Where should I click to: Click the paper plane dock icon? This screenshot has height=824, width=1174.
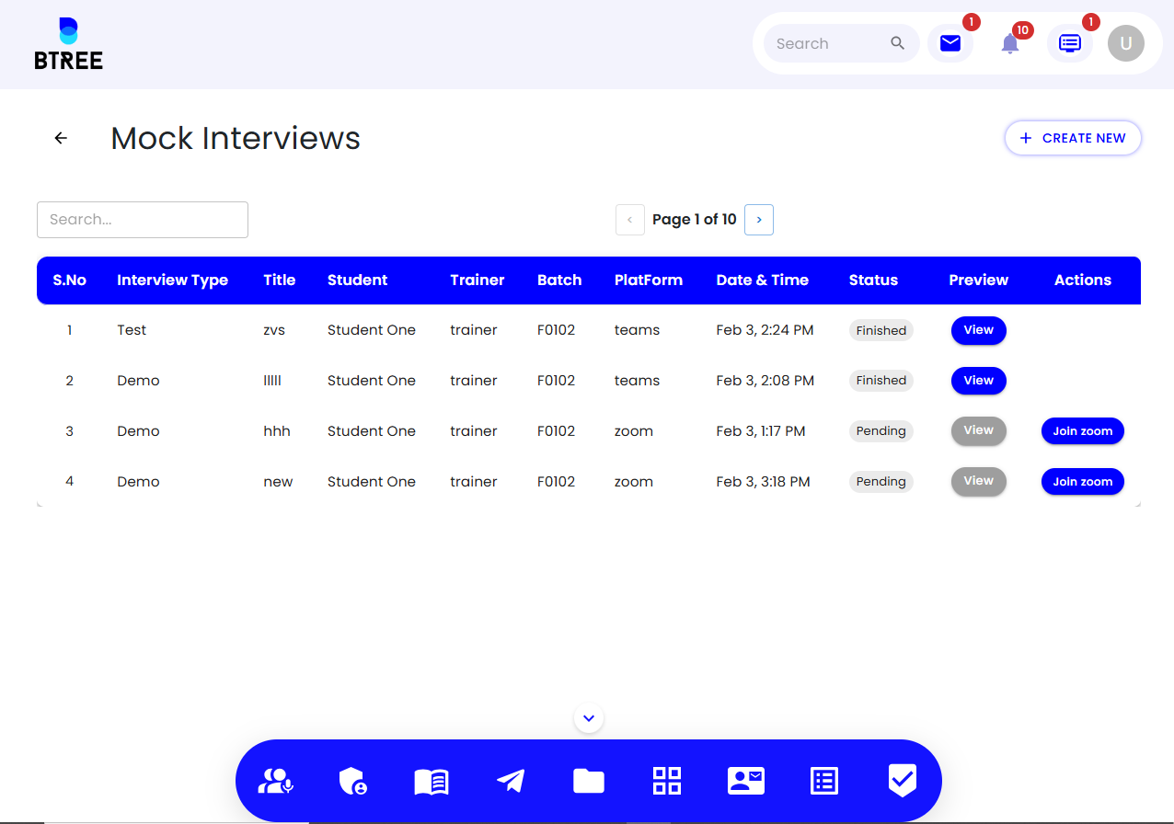[511, 782]
